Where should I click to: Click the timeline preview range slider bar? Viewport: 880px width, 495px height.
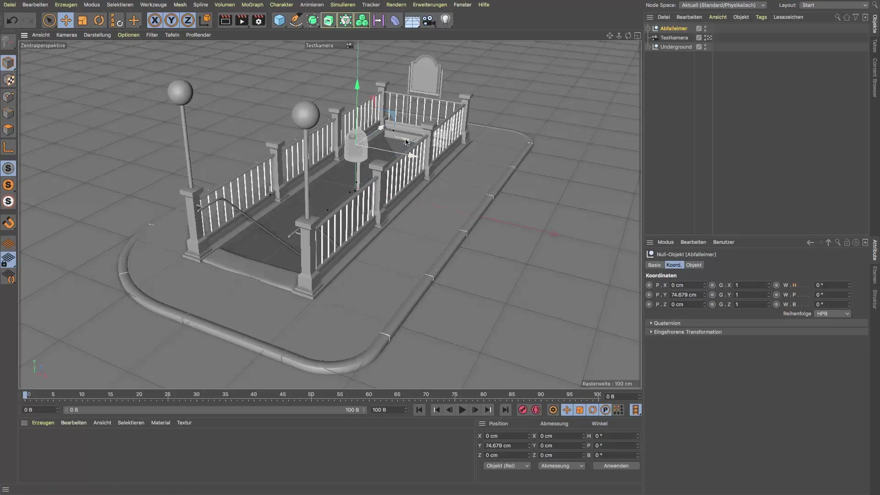pos(214,410)
